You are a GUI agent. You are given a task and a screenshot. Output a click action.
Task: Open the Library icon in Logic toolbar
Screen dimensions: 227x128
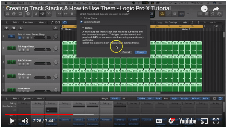tap(7, 14)
